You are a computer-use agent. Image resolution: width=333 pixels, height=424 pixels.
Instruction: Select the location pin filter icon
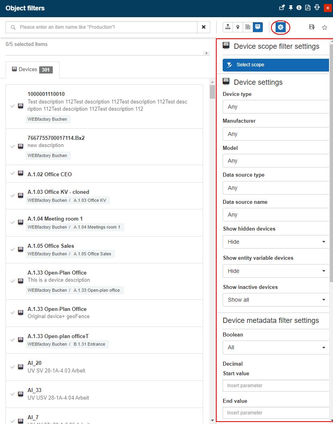pos(238,27)
